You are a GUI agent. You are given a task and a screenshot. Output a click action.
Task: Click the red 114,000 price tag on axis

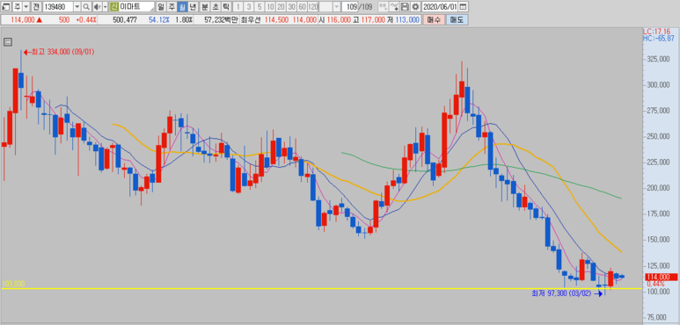pyautogui.click(x=661, y=277)
